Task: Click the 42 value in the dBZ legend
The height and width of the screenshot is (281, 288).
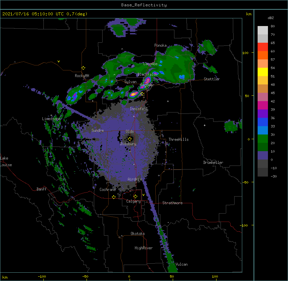Action: coord(273,101)
